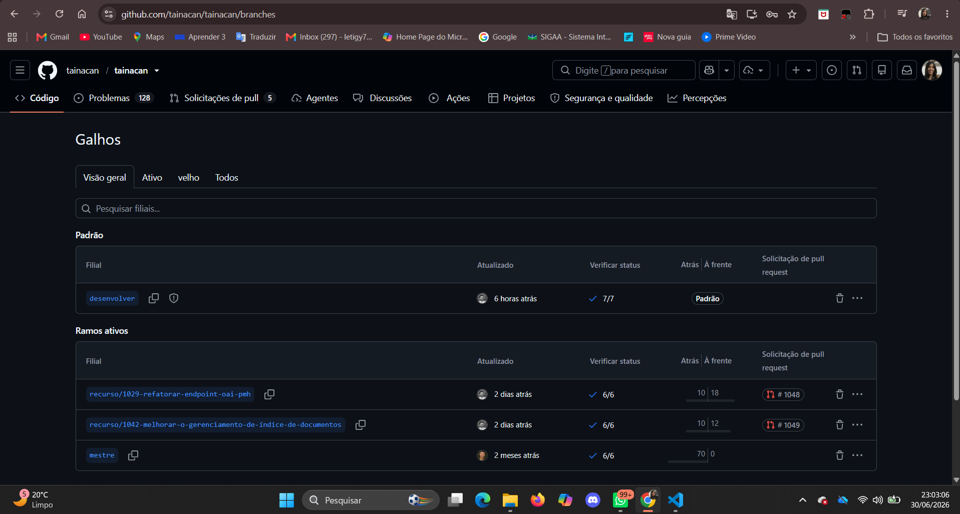Screen dimensions: 960x514
Task: Copy the mestre branch name
Action: 133,455
